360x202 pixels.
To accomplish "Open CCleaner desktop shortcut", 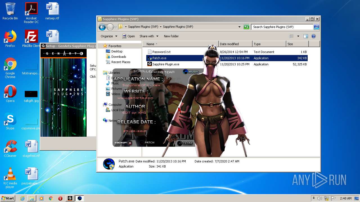I will (x=10, y=149).
